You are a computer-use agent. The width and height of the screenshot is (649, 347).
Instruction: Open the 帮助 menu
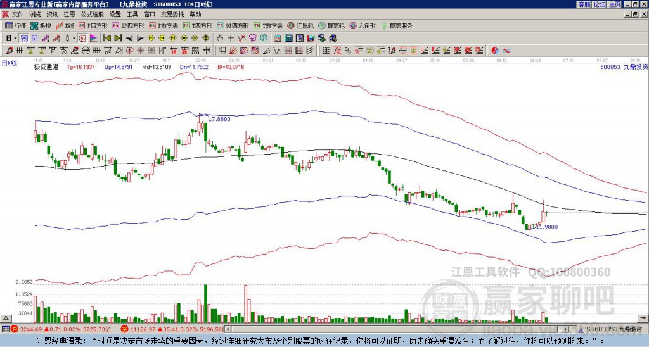click(x=195, y=15)
